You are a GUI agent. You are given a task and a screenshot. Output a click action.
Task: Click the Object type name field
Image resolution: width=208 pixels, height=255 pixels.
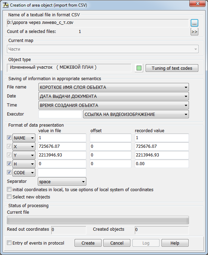[x=69, y=68]
